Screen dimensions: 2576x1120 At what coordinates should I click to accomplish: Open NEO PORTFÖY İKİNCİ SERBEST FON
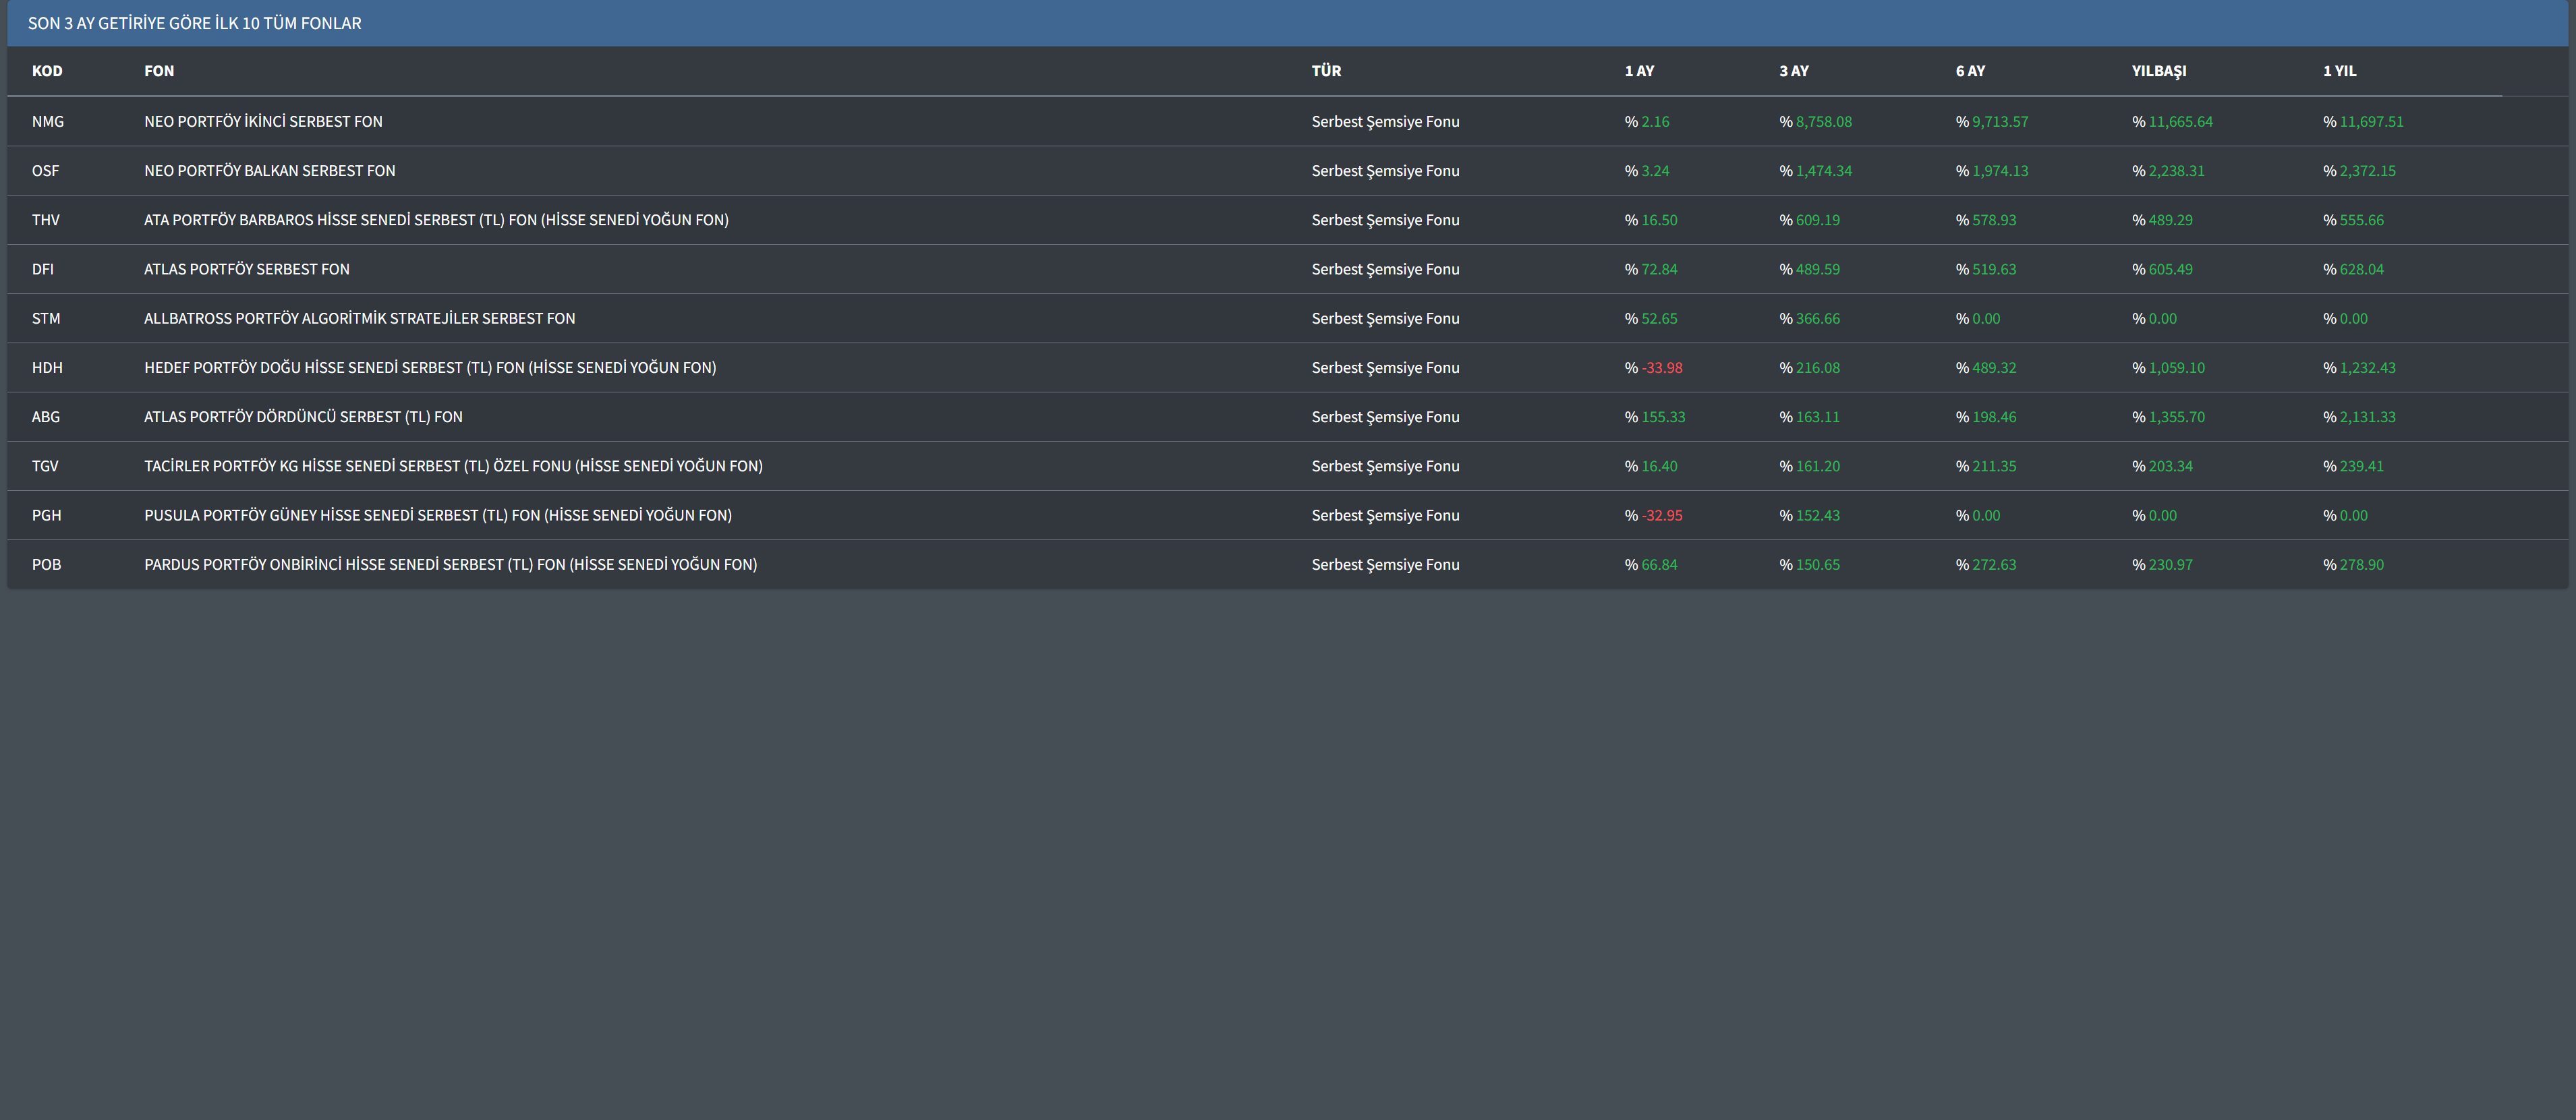[x=263, y=121]
